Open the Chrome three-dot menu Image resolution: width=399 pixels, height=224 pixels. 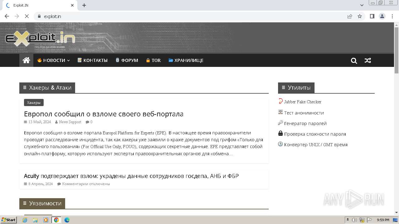[392, 16]
